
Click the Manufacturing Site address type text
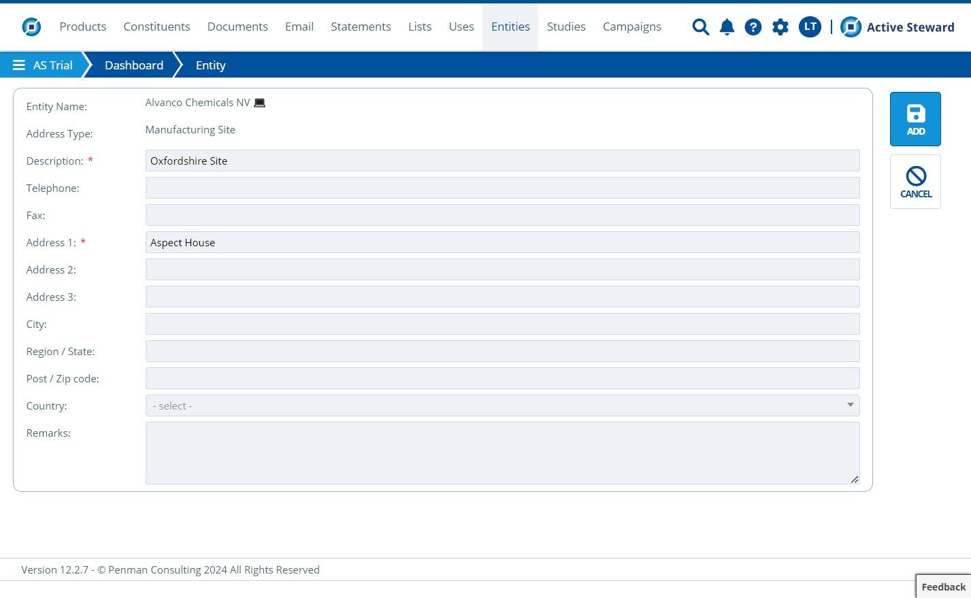tap(190, 130)
